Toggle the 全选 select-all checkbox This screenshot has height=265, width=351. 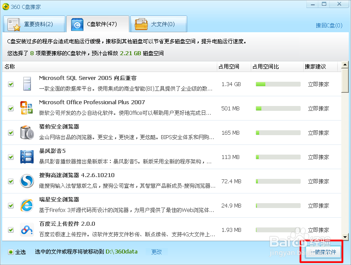point(11,252)
